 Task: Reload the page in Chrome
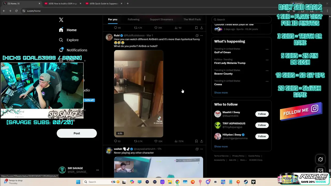[x=16, y=11]
